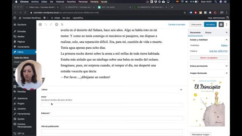The image size is (242, 136).
Task: Open the Chrome three-dot menu
Action: pos(226,12)
